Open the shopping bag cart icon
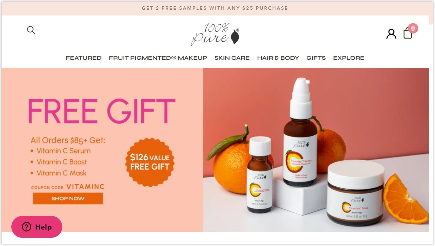Screen dimensions: 435x246 (408, 33)
